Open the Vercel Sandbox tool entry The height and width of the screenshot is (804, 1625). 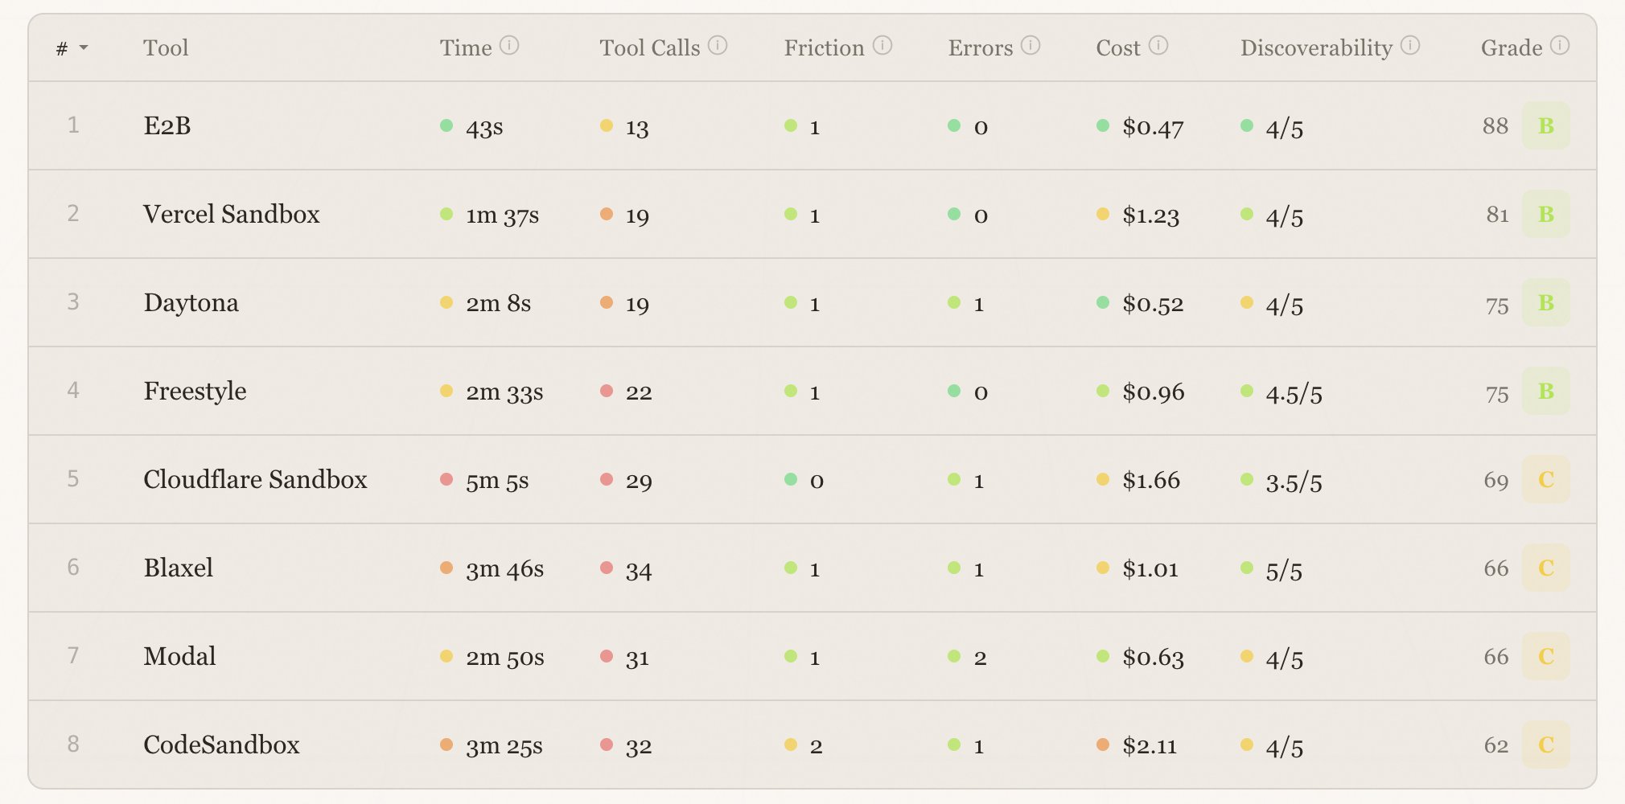pos(232,214)
